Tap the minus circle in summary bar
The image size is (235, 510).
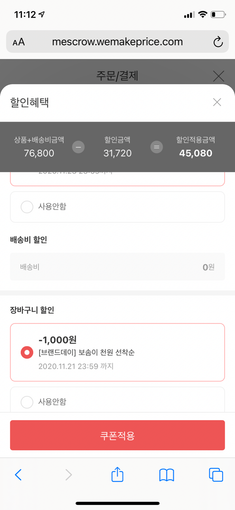pos(78,147)
